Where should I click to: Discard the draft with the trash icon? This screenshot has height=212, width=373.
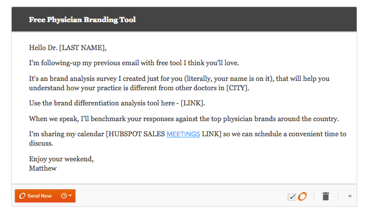[x=326, y=196]
